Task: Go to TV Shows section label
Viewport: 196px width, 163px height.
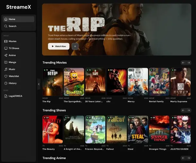Action: click(x=14, y=48)
